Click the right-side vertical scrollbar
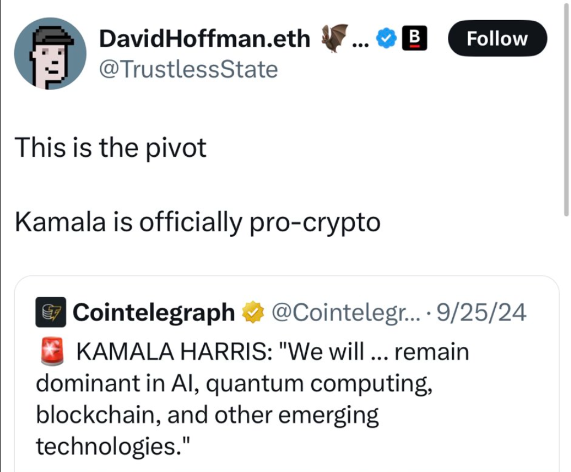Screen dimensions: 571x472 point(566,109)
